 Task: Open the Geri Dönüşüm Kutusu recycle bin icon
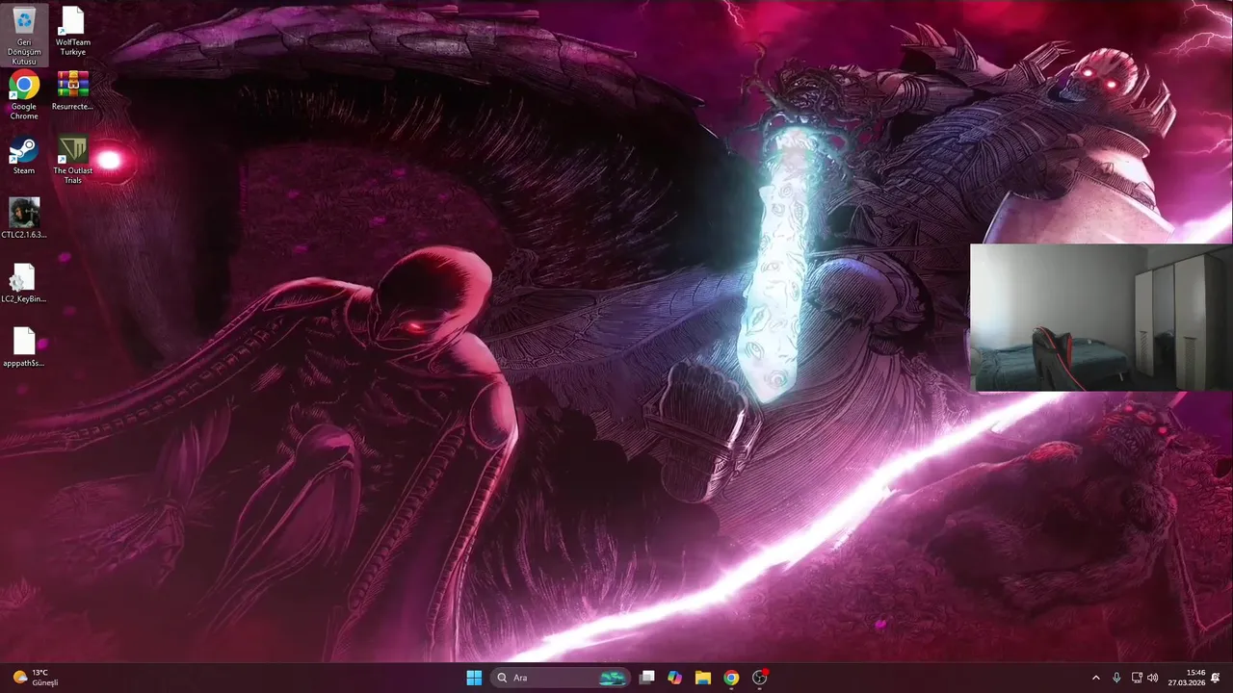(x=24, y=35)
